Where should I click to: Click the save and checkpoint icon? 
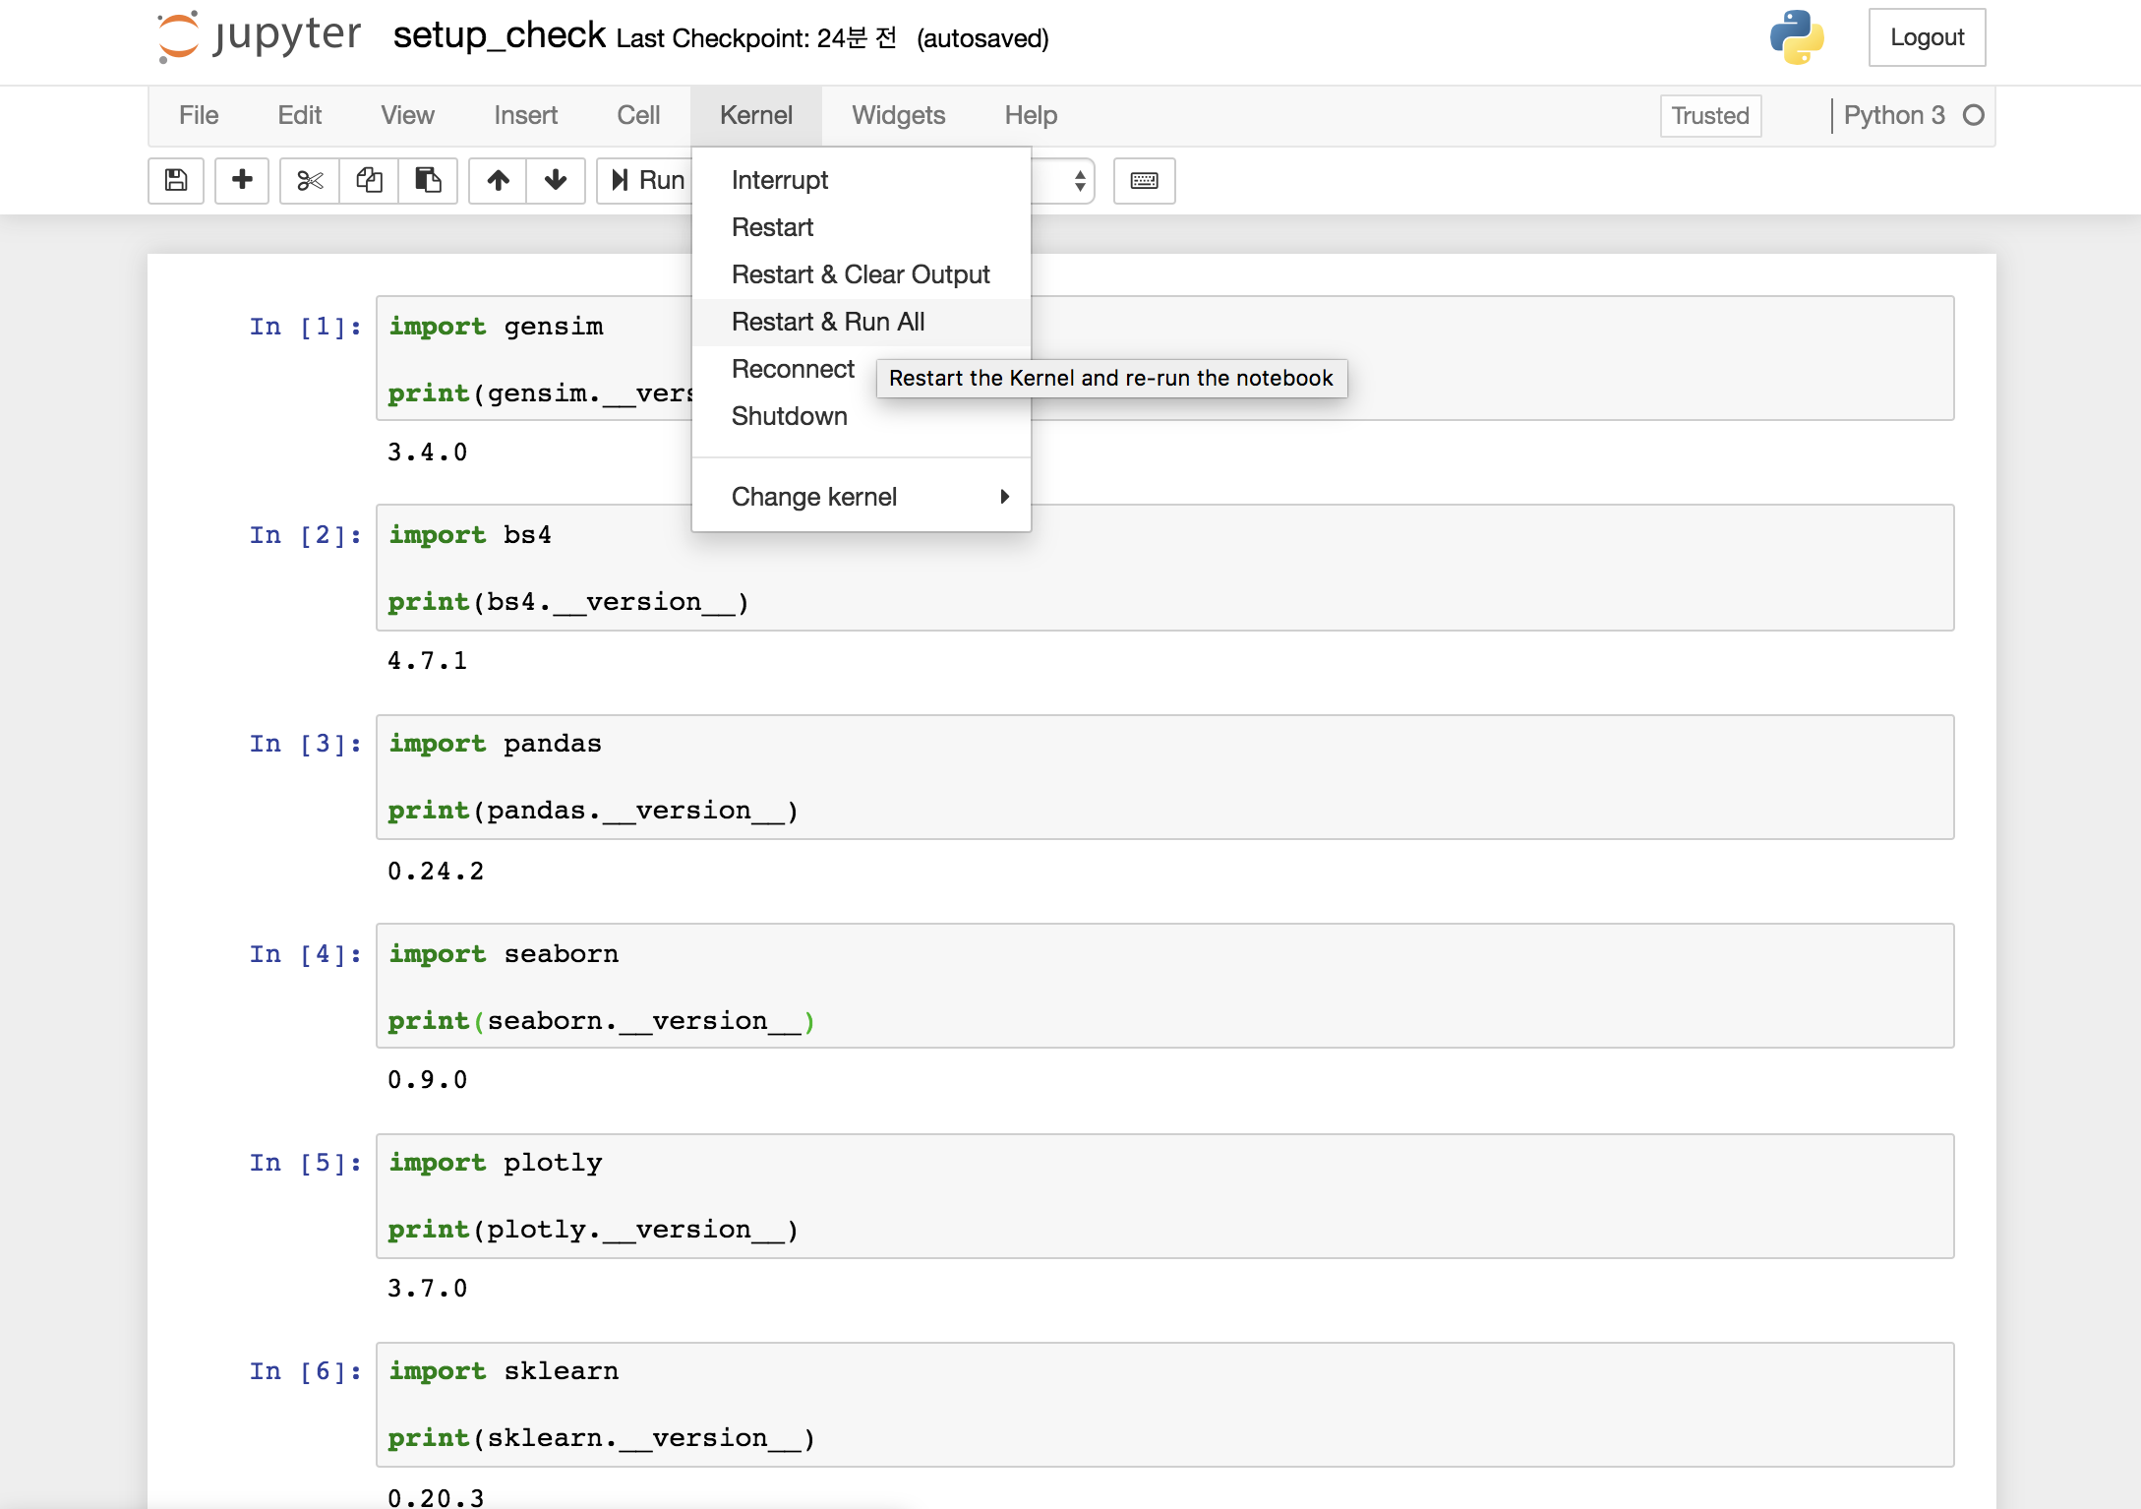176,180
